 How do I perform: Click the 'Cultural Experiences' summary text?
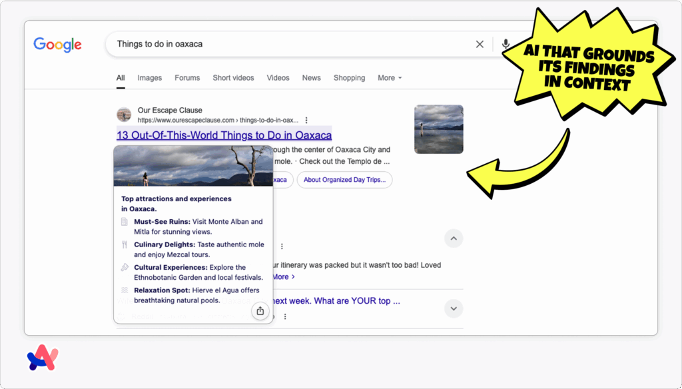198,272
